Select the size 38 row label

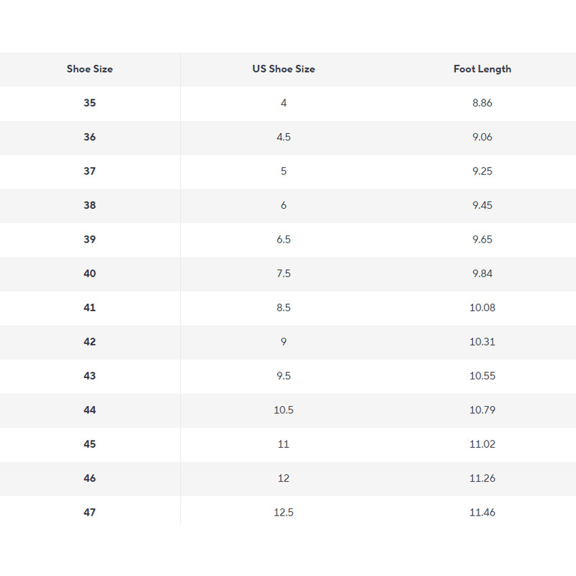click(89, 205)
